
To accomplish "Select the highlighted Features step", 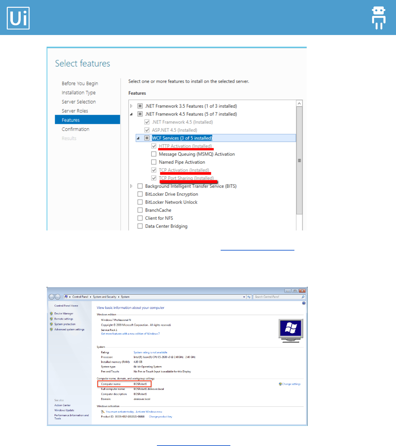I will 87,120.
